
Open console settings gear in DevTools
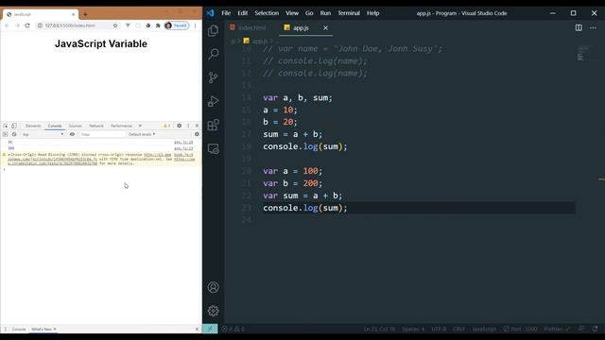(197, 134)
